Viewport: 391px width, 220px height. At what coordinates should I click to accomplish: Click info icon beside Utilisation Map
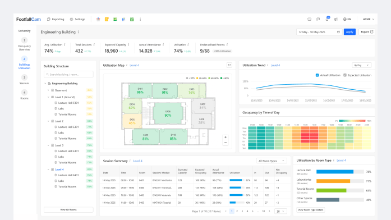point(127,65)
